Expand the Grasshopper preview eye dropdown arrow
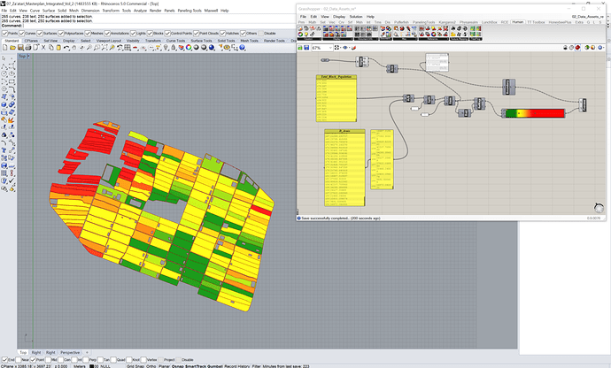Viewport: 611px width, 368px height. (349, 48)
